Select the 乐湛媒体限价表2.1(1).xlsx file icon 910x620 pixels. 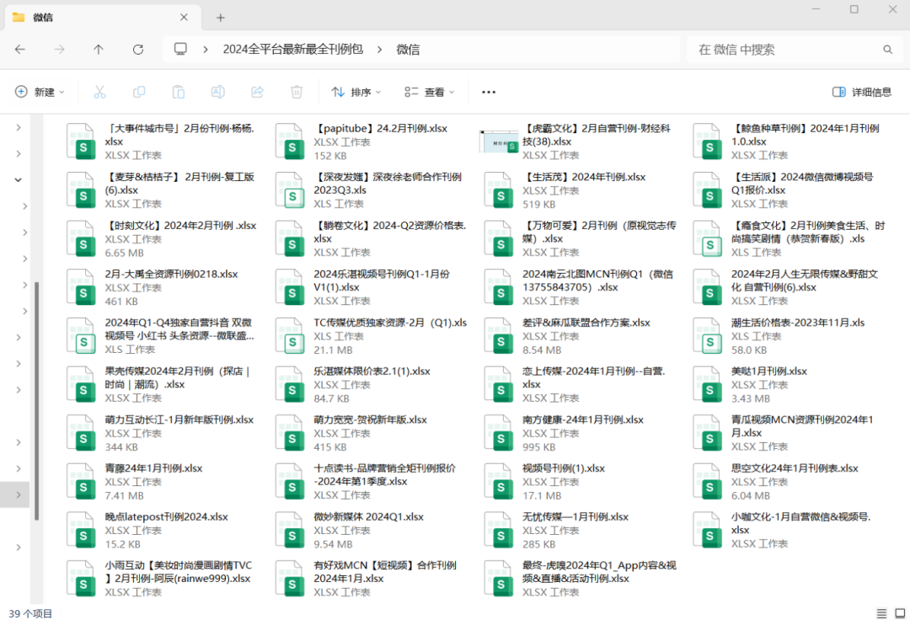coord(290,384)
